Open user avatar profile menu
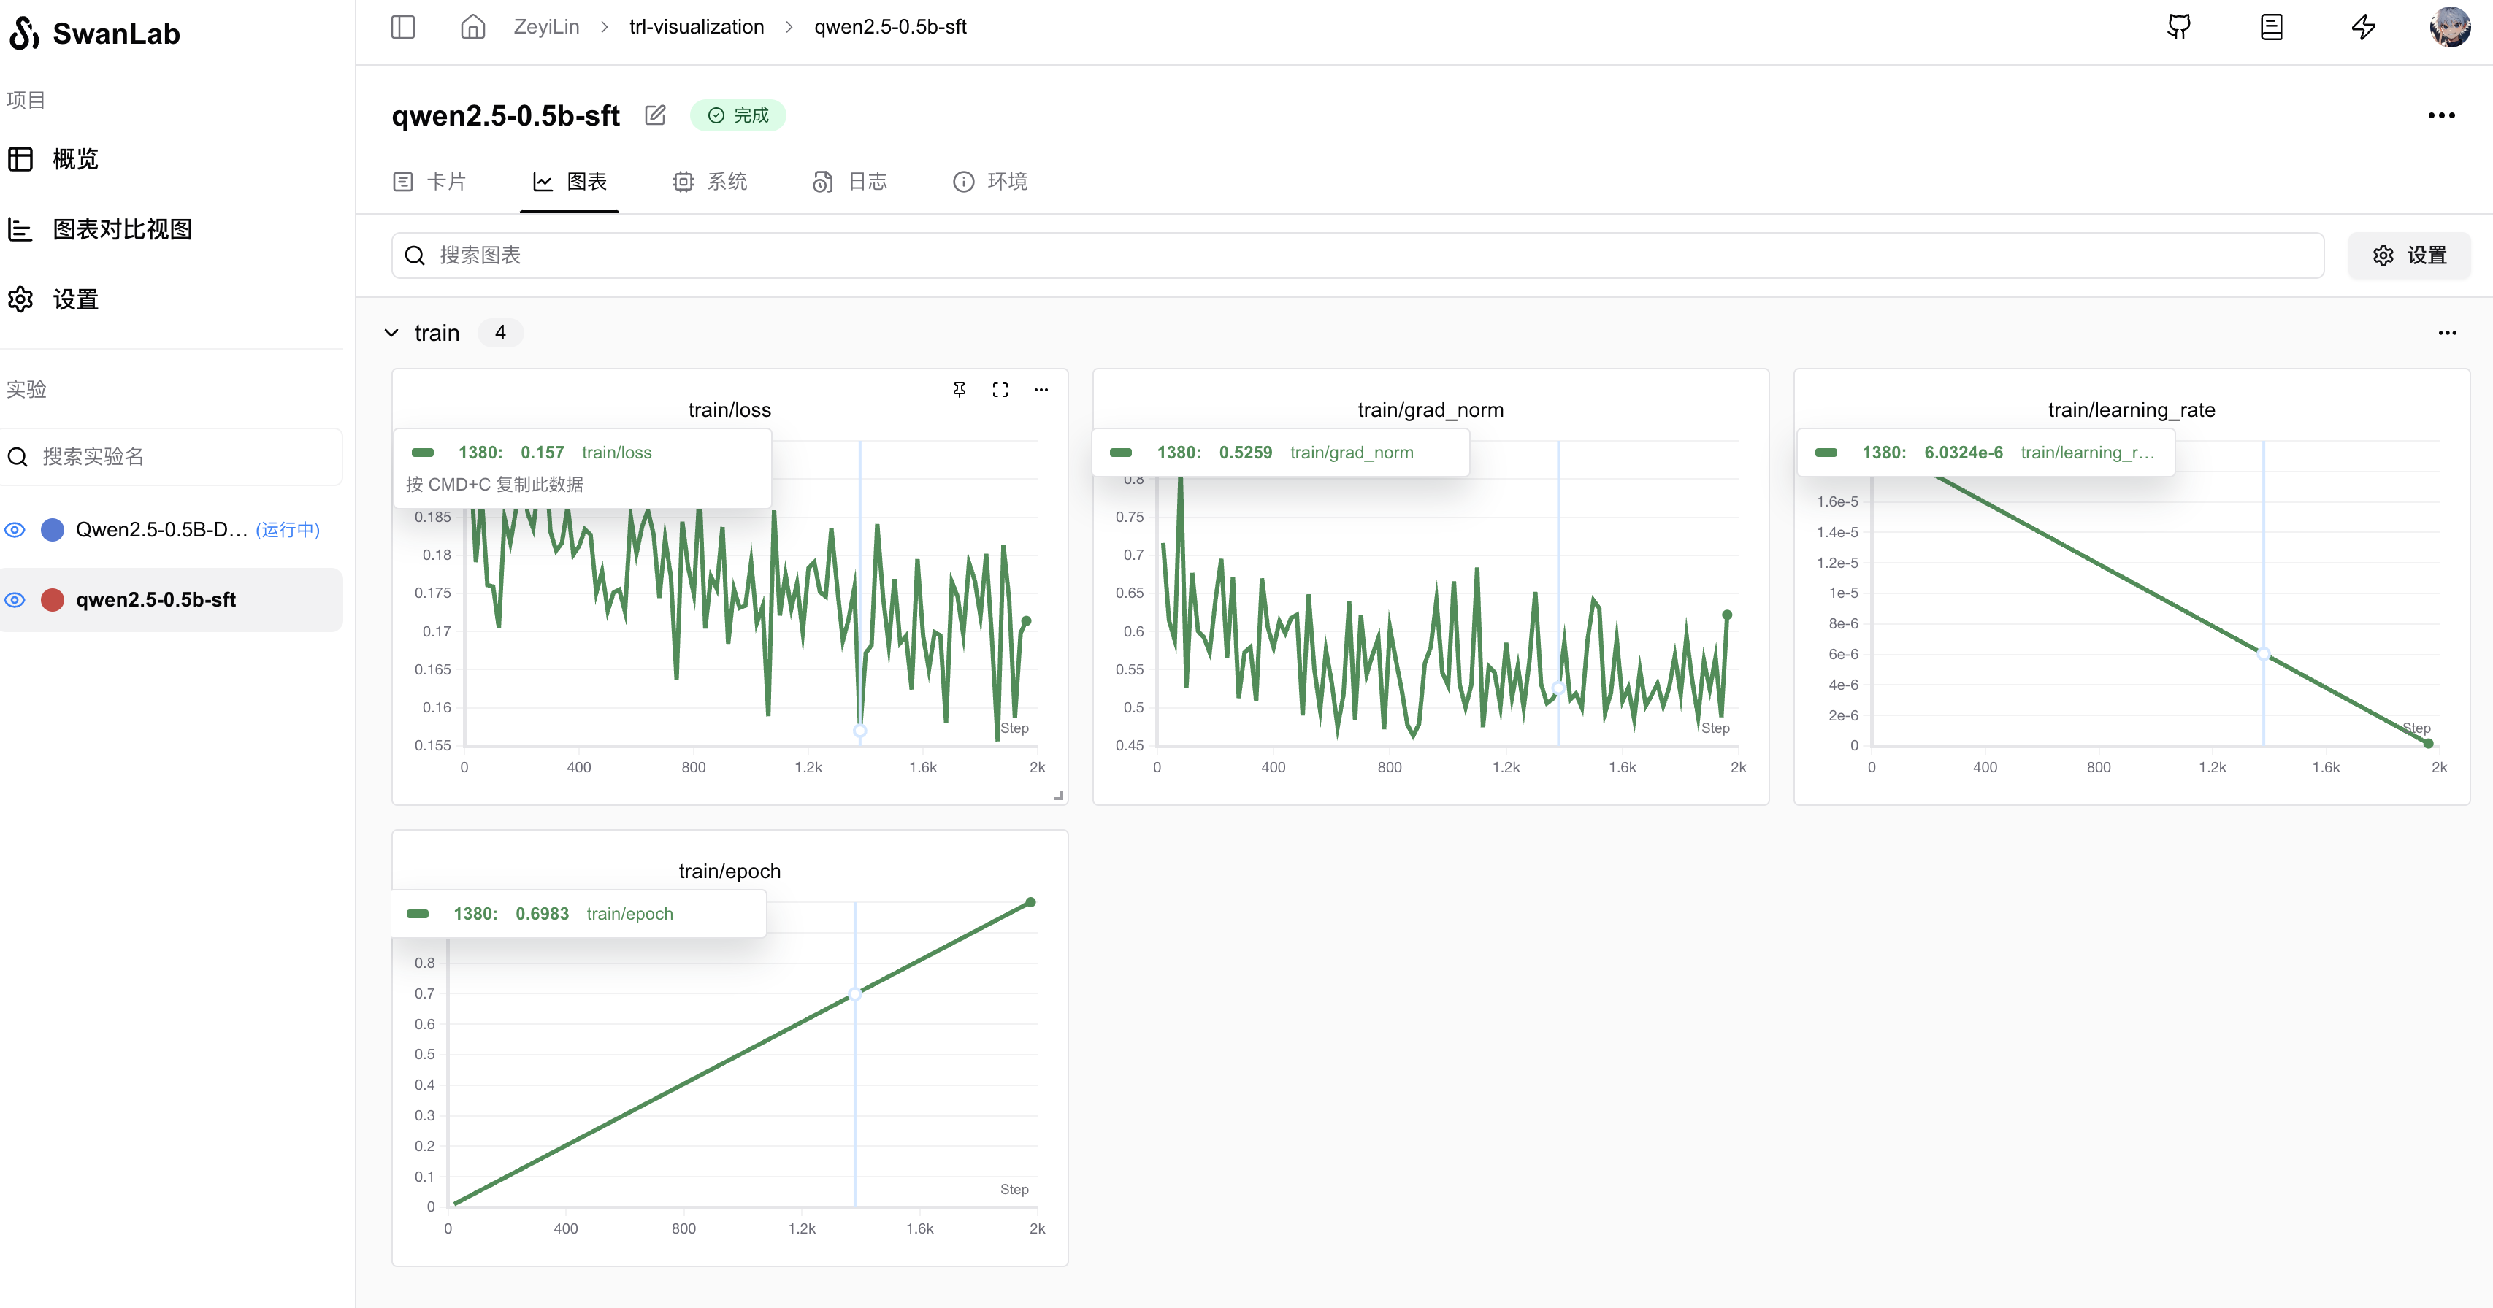The image size is (2493, 1308). [2449, 27]
